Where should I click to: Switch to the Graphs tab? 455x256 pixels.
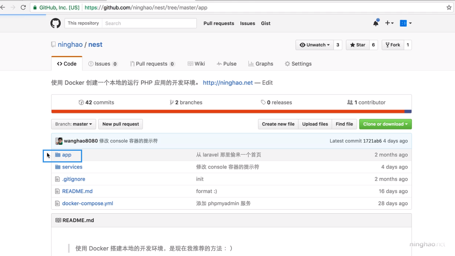[261, 64]
